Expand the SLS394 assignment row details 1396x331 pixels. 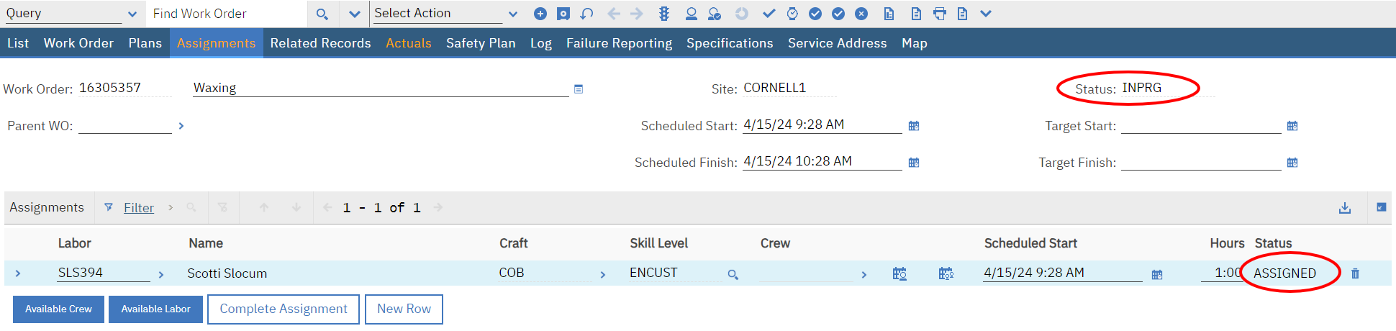(x=18, y=273)
